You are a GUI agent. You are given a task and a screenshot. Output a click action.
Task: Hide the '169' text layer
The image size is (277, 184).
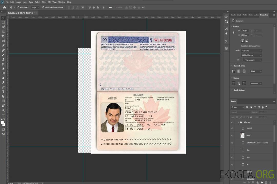(x=232, y=158)
